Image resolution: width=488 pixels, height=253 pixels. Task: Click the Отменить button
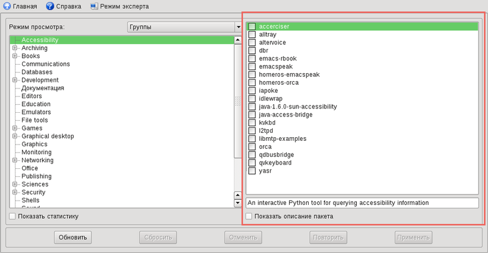pyautogui.click(x=243, y=237)
